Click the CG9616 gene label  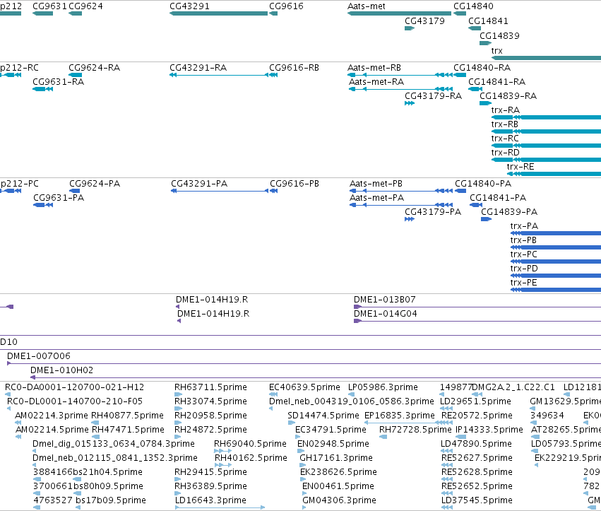click(x=286, y=6)
